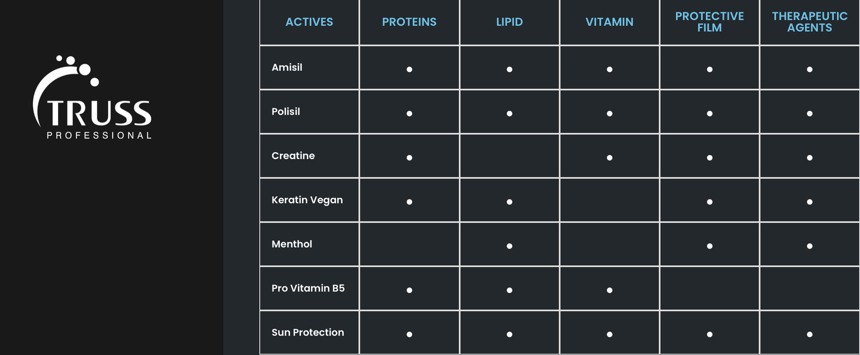Click the Amisil row label
This screenshot has width=860, height=355.
pos(287,67)
